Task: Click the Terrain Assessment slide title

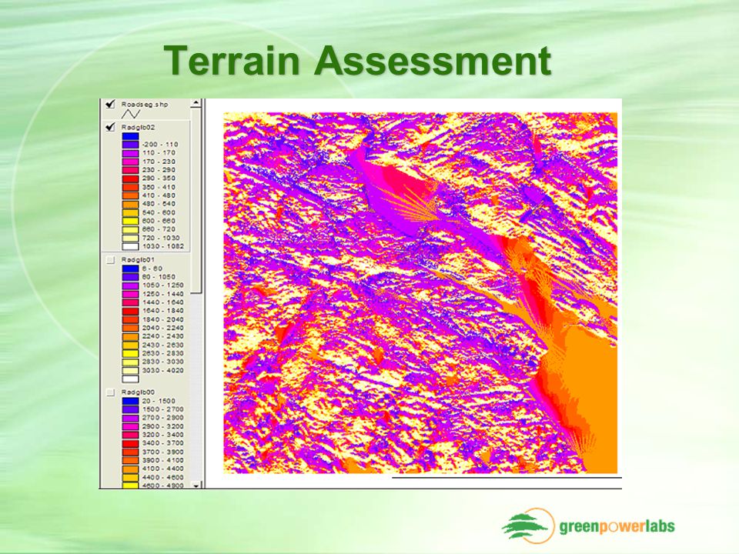Action: tap(358, 60)
